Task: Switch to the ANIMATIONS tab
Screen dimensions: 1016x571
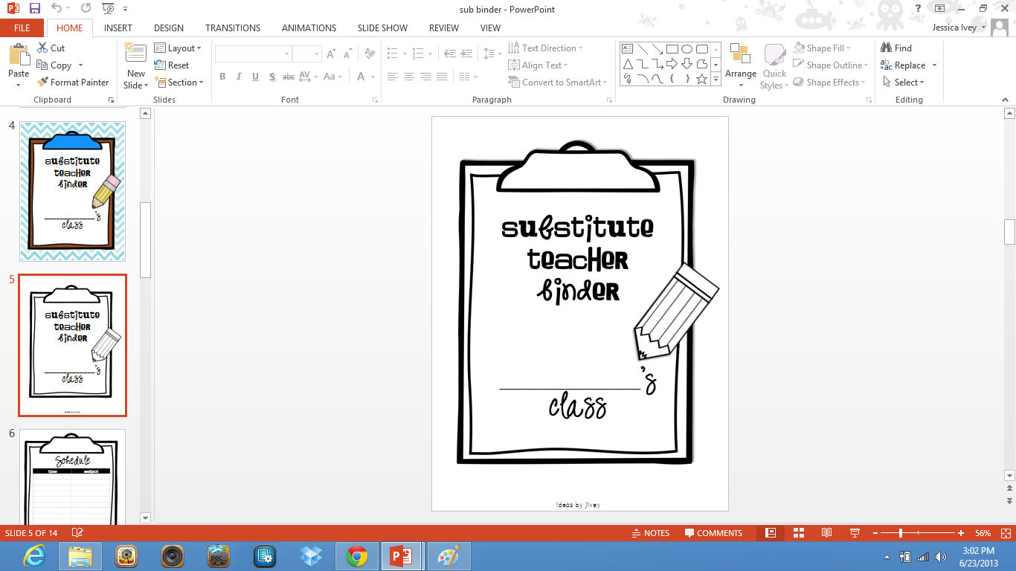Action: coord(309,28)
